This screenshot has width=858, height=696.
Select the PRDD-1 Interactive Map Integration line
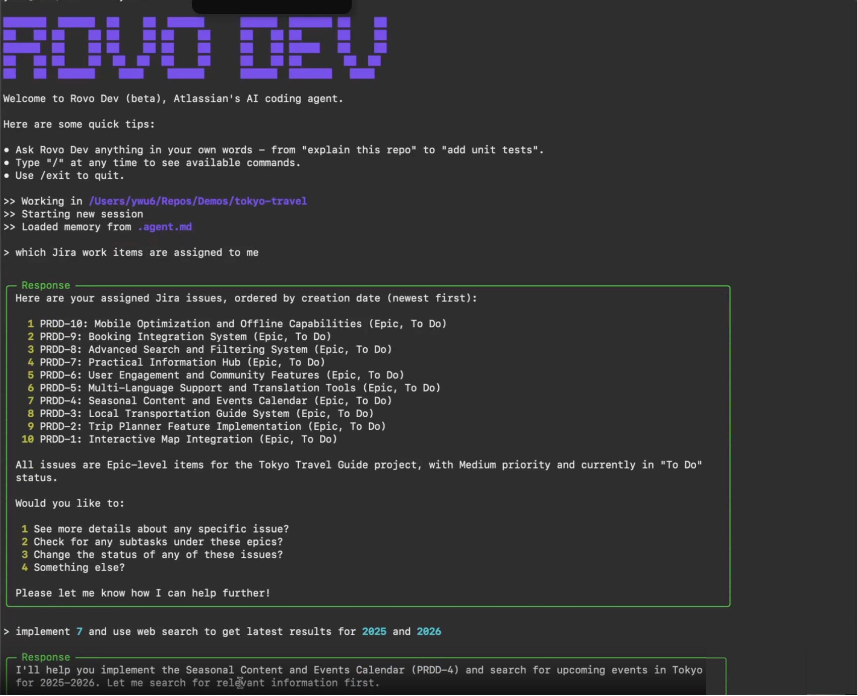click(179, 439)
